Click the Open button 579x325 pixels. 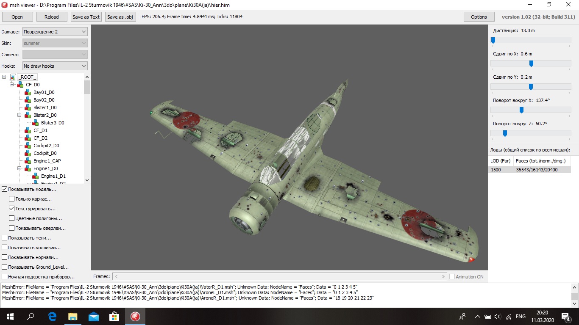(x=17, y=17)
